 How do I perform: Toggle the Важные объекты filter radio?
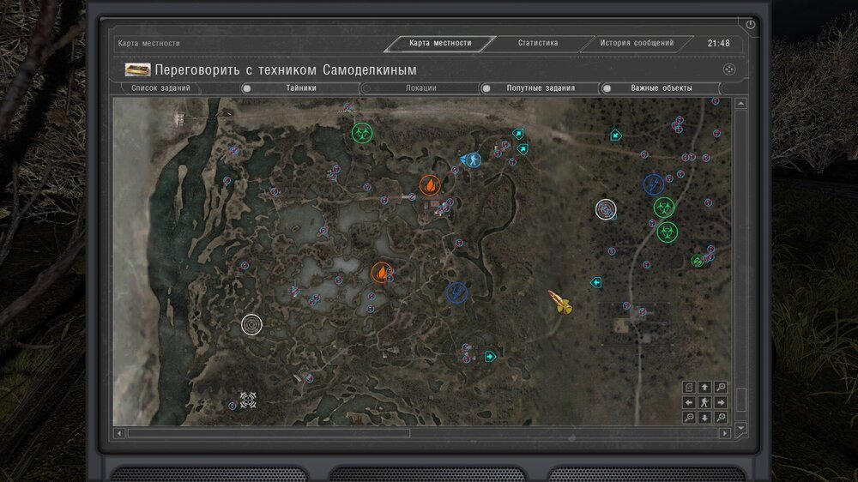(x=607, y=88)
